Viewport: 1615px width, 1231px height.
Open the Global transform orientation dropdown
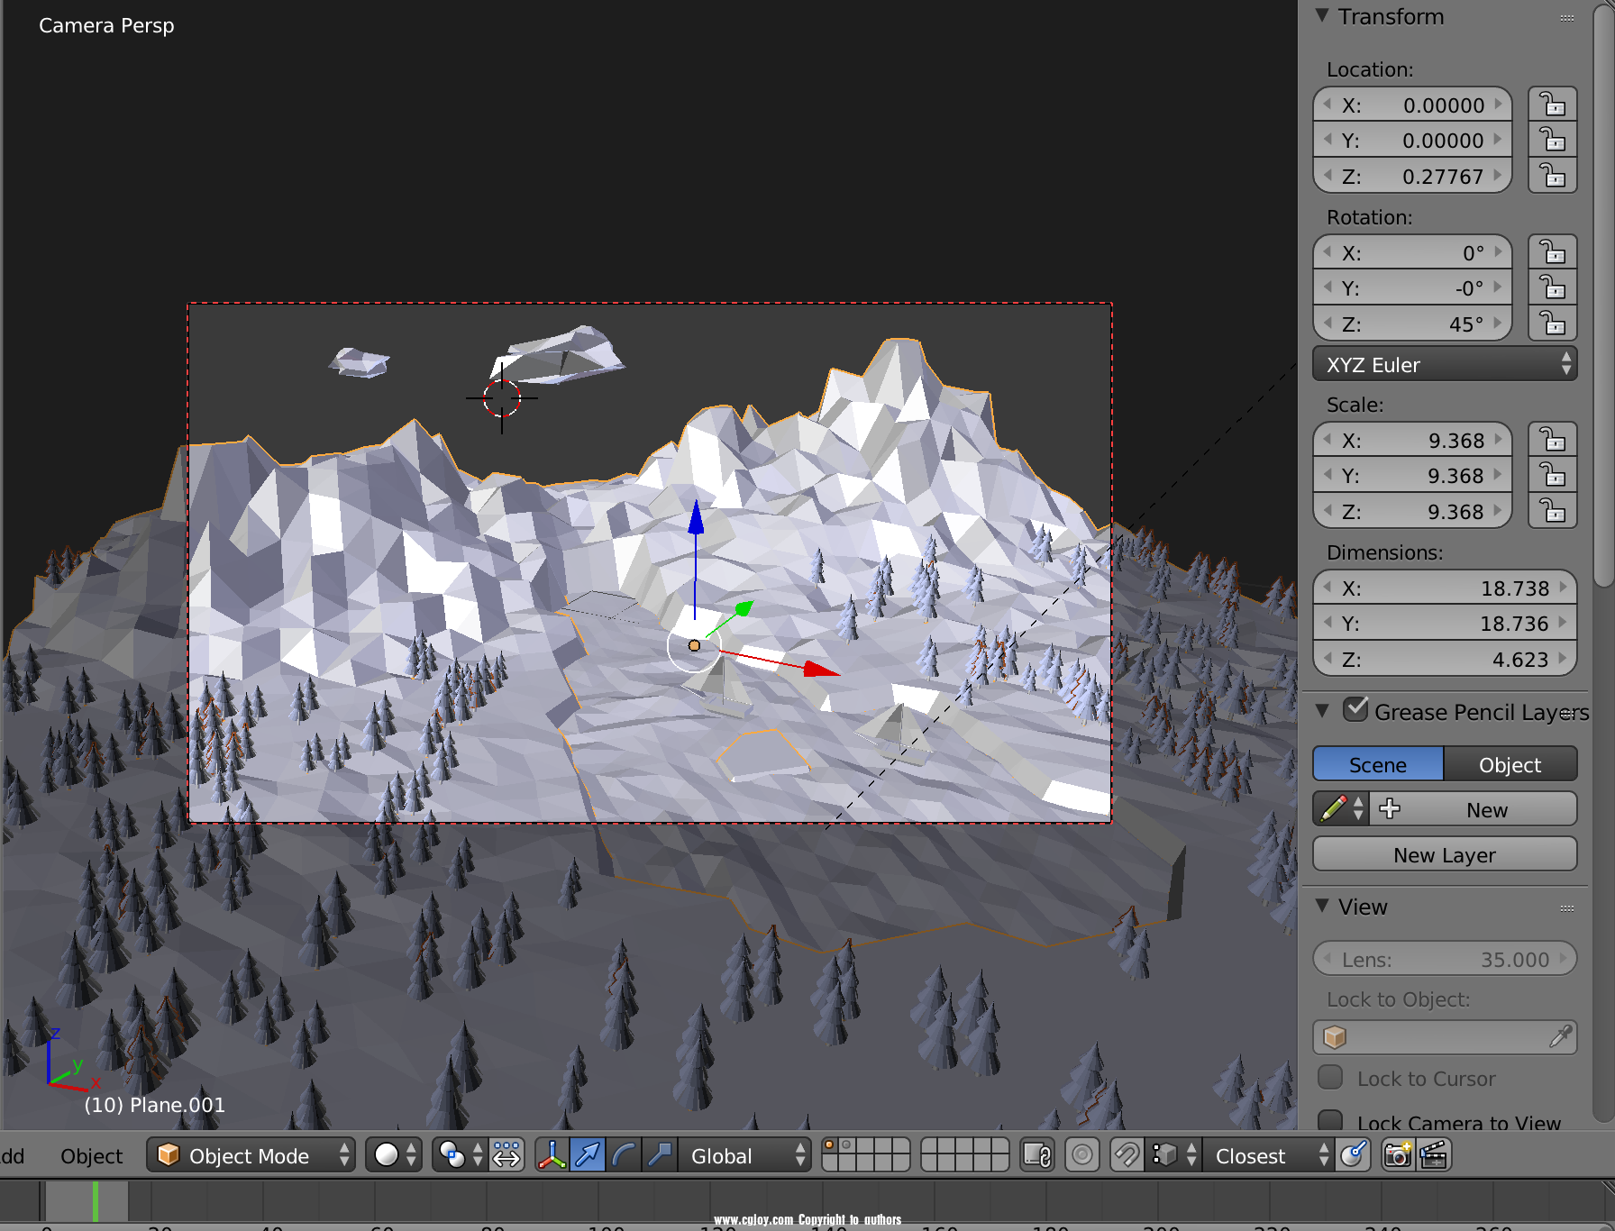tap(744, 1155)
